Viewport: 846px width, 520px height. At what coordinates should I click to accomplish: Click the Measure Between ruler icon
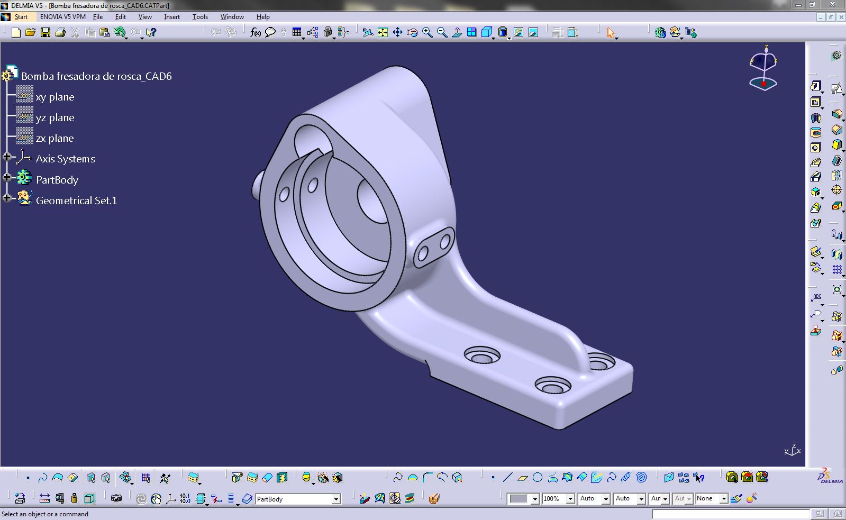pos(44,498)
